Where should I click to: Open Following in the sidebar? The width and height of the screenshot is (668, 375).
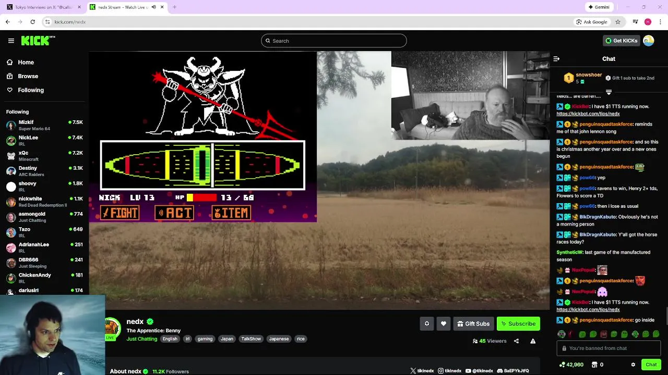point(31,90)
